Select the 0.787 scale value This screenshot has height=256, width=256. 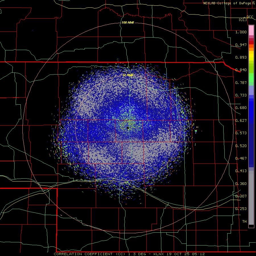click(241, 82)
